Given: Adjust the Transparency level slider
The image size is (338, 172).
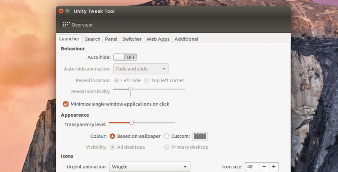Looking at the screenshot, I should [142, 123].
